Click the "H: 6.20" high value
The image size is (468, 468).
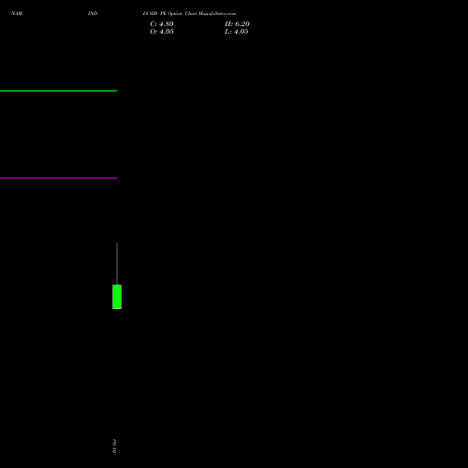pyautogui.click(x=237, y=24)
